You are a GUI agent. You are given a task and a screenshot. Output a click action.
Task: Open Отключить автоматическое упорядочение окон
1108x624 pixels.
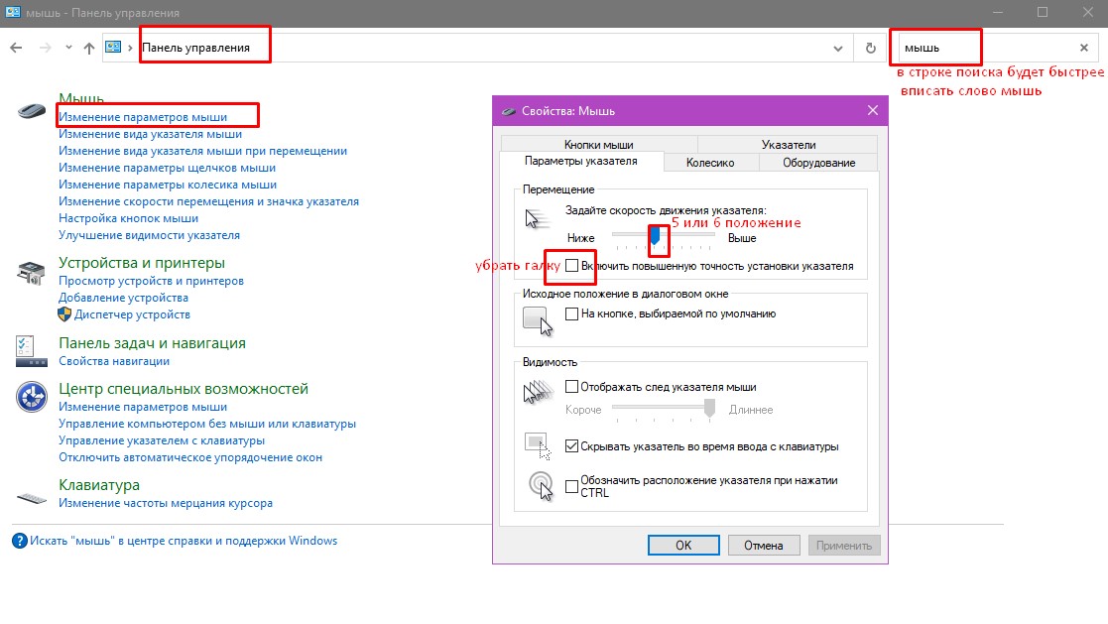pos(190,458)
